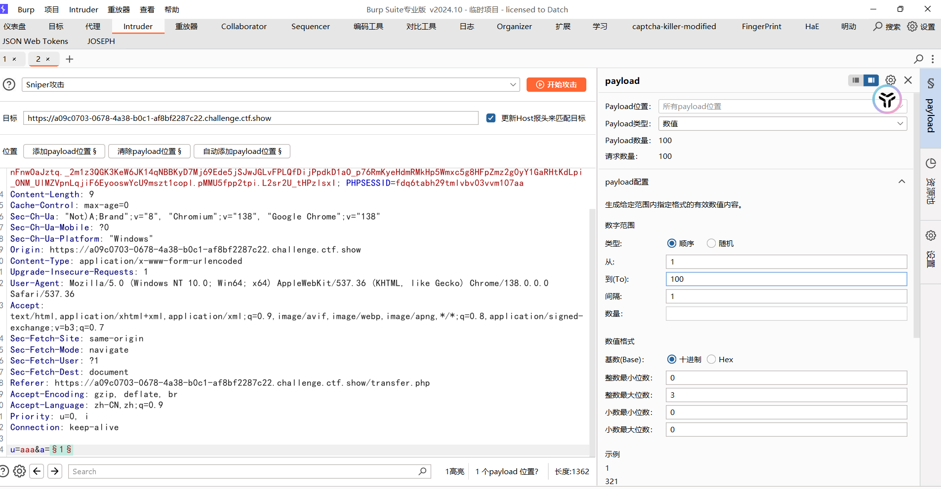
Task: Click the 开始攻击 button
Action: [x=556, y=84]
